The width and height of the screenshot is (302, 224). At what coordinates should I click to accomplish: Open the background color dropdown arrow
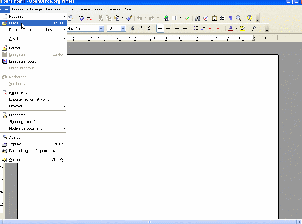click(x=261, y=28)
